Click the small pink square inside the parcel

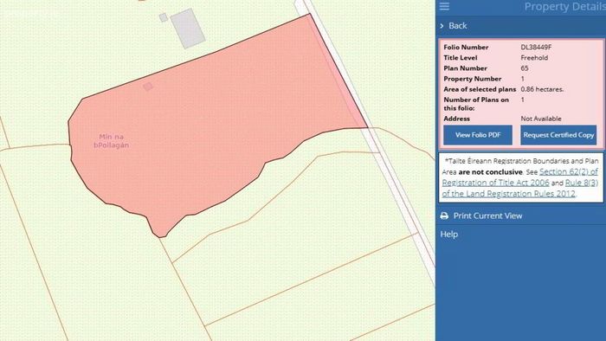pos(148,87)
